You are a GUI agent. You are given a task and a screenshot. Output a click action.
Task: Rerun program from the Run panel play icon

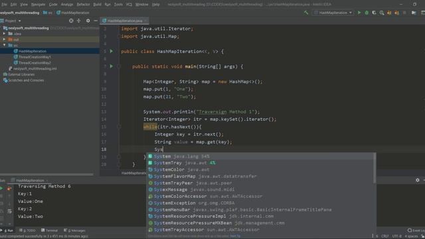pos(1,189)
